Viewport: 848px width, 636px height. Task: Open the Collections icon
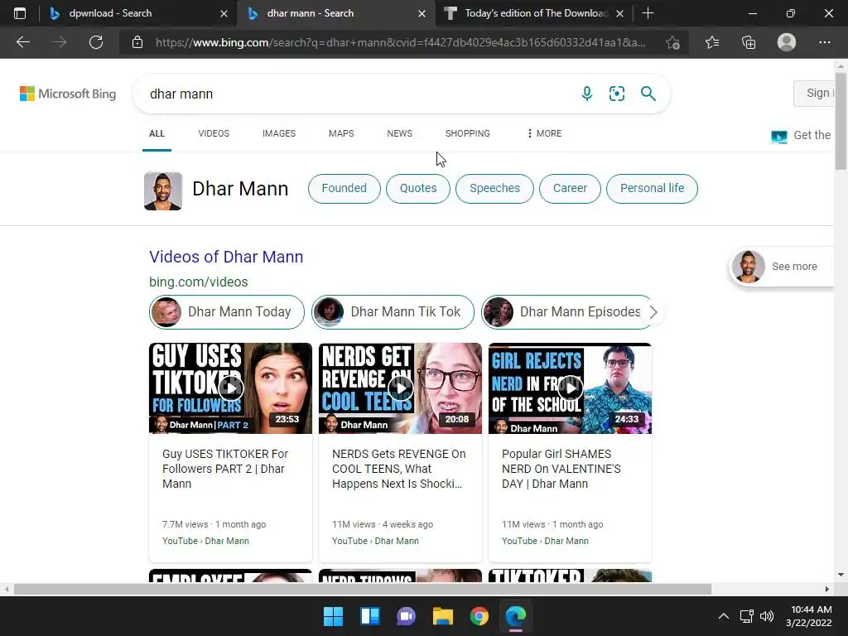tap(749, 42)
